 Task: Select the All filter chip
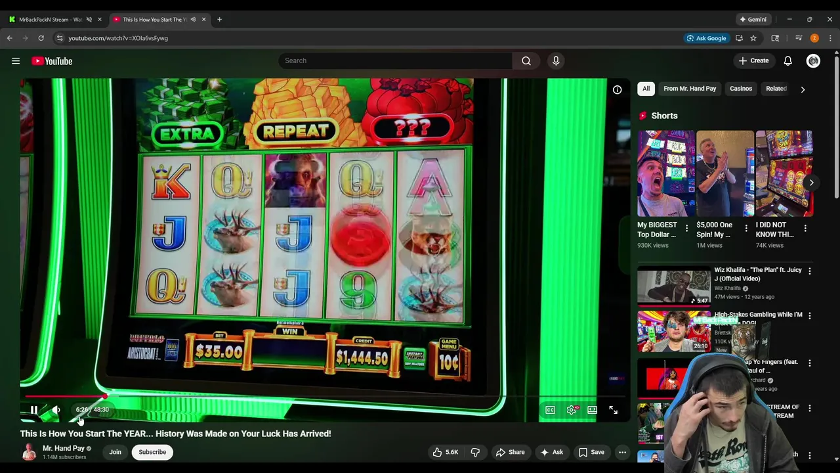646,89
